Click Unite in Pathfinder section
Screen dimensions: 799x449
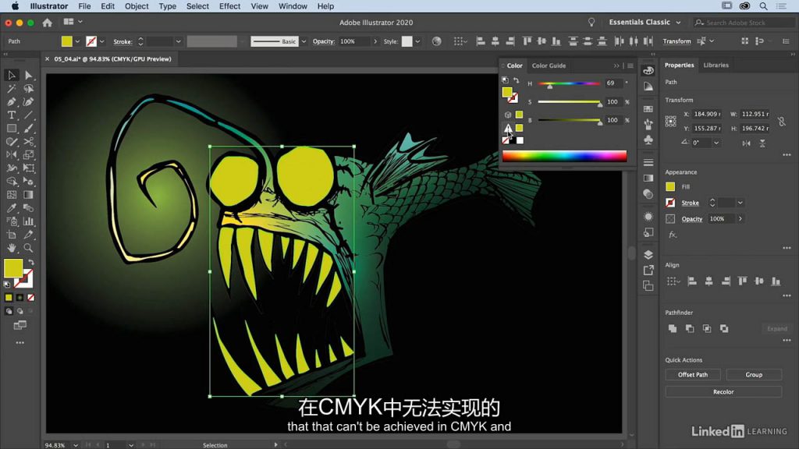(673, 328)
